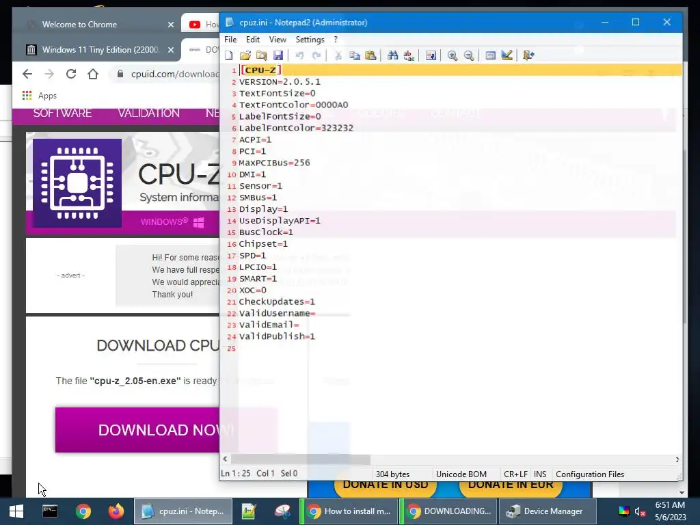The image size is (700, 525).
Task: Copy the selection in Notepad2 toolbar
Action: click(355, 55)
